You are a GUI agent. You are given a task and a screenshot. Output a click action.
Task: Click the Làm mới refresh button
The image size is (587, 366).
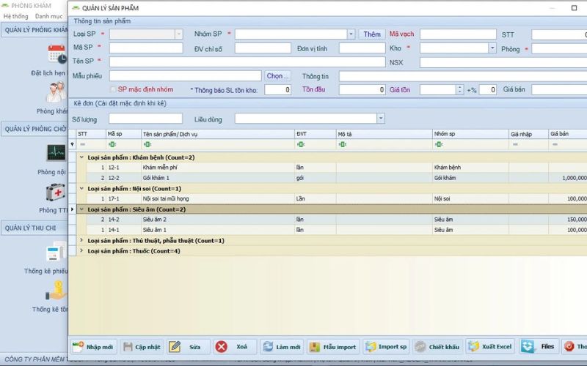[282, 346]
